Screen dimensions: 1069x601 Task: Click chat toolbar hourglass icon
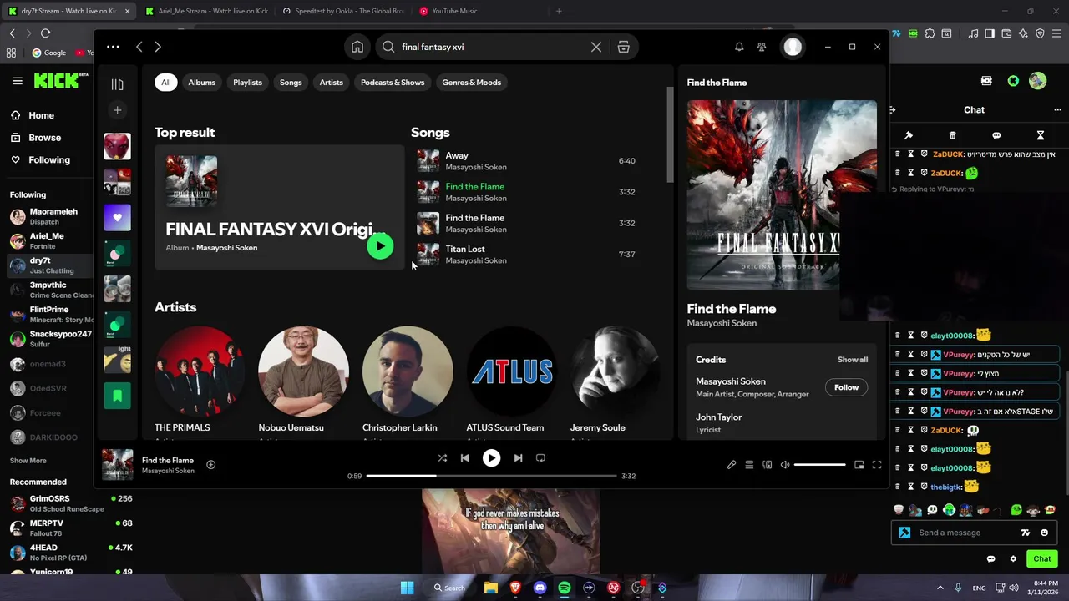click(1041, 135)
